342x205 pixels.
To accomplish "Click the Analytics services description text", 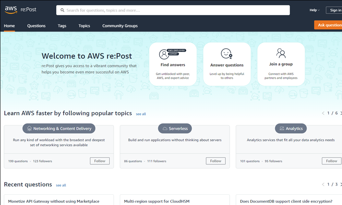I will coord(291,140).
